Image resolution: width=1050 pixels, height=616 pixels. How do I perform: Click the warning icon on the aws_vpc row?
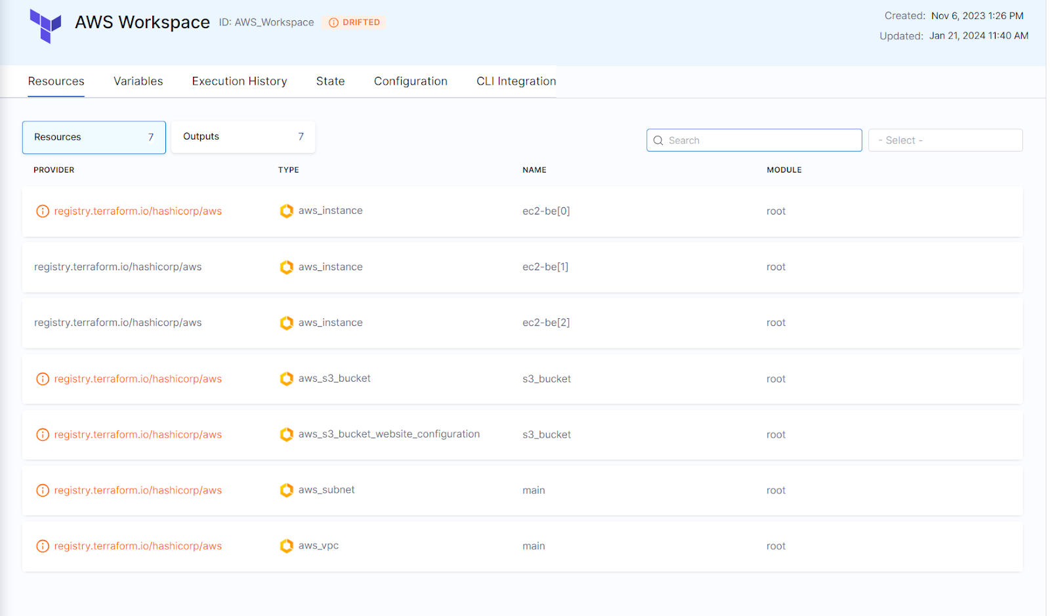click(43, 546)
